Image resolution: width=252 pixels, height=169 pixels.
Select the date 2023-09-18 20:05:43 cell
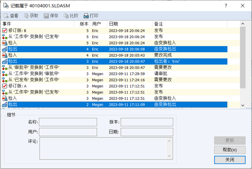[127, 55]
